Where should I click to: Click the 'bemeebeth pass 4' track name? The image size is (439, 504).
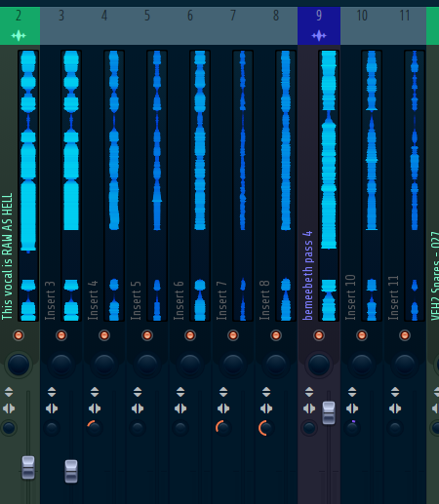(x=307, y=276)
